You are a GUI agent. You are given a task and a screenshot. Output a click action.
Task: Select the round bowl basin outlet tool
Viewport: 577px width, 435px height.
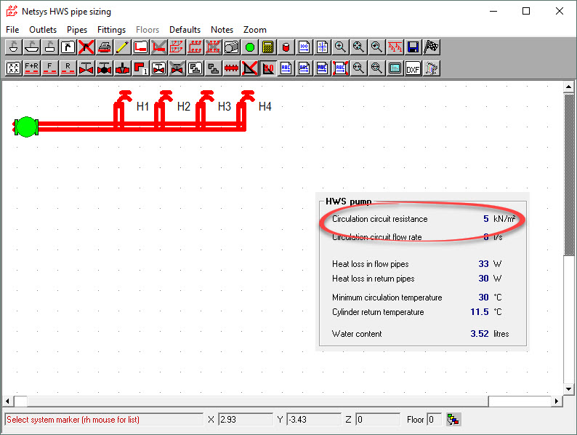14,47
